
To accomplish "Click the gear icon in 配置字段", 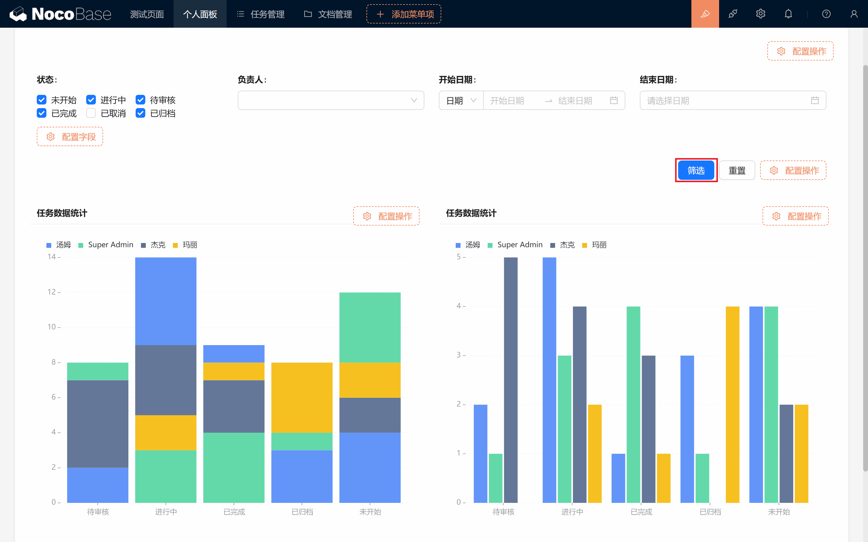I will tap(51, 137).
